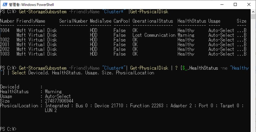The image size is (256, 132).
Task: Click the scrollbar up arrow
Action: tap(253, 12)
